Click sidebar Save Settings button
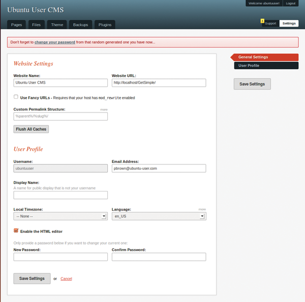Screen dimensions: 305x302 pyautogui.click(x=252, y=84)
